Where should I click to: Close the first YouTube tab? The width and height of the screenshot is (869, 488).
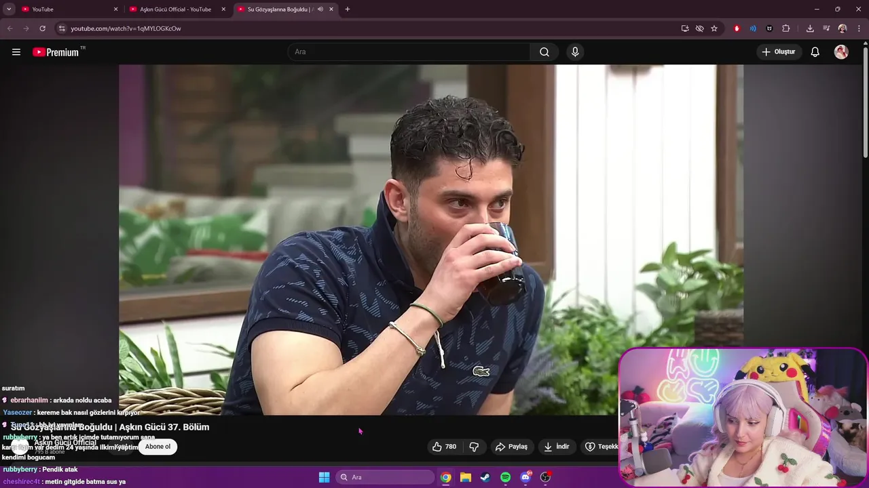tap(115, 9)
